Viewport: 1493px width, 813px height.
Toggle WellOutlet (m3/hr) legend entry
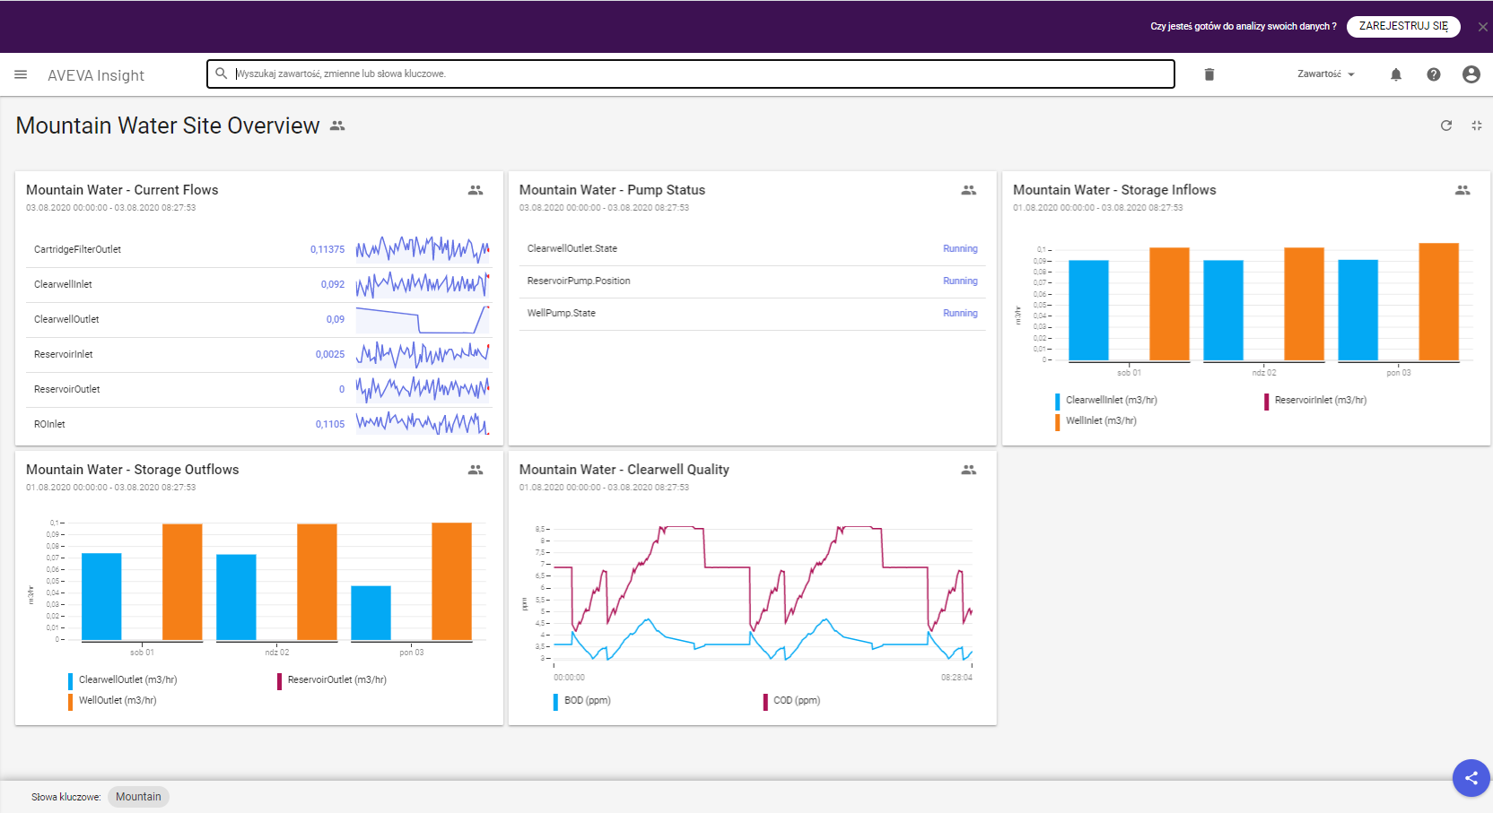click(x=112, y=701)
